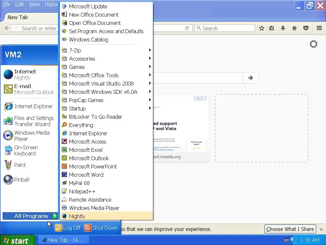The image size is (326, 245).
Task: Click the Log Off button
Action: 68,228
